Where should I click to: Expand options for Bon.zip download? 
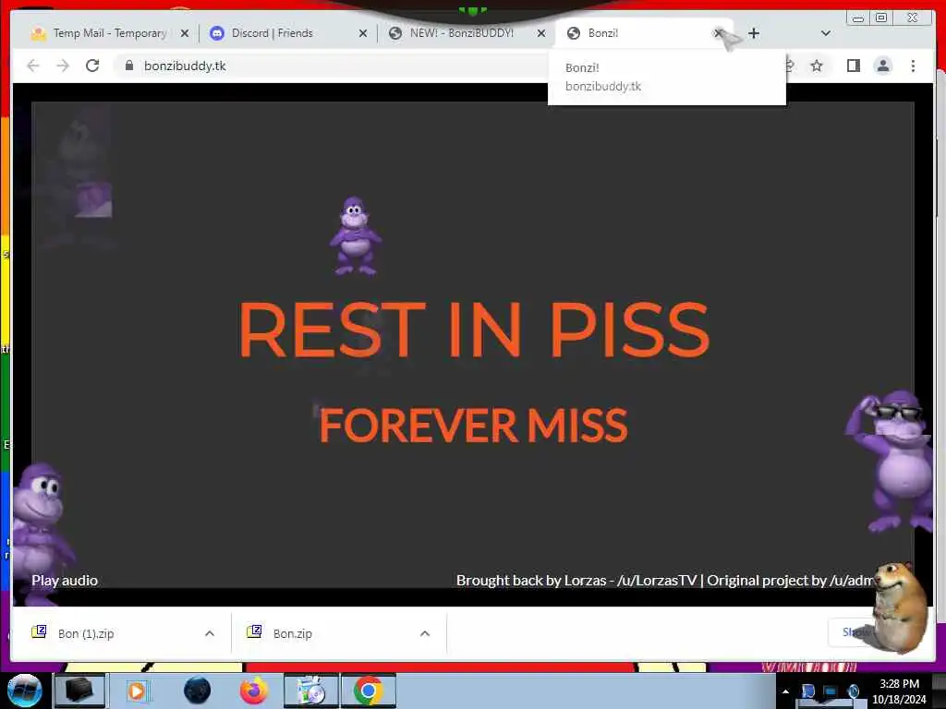[425, 633]
